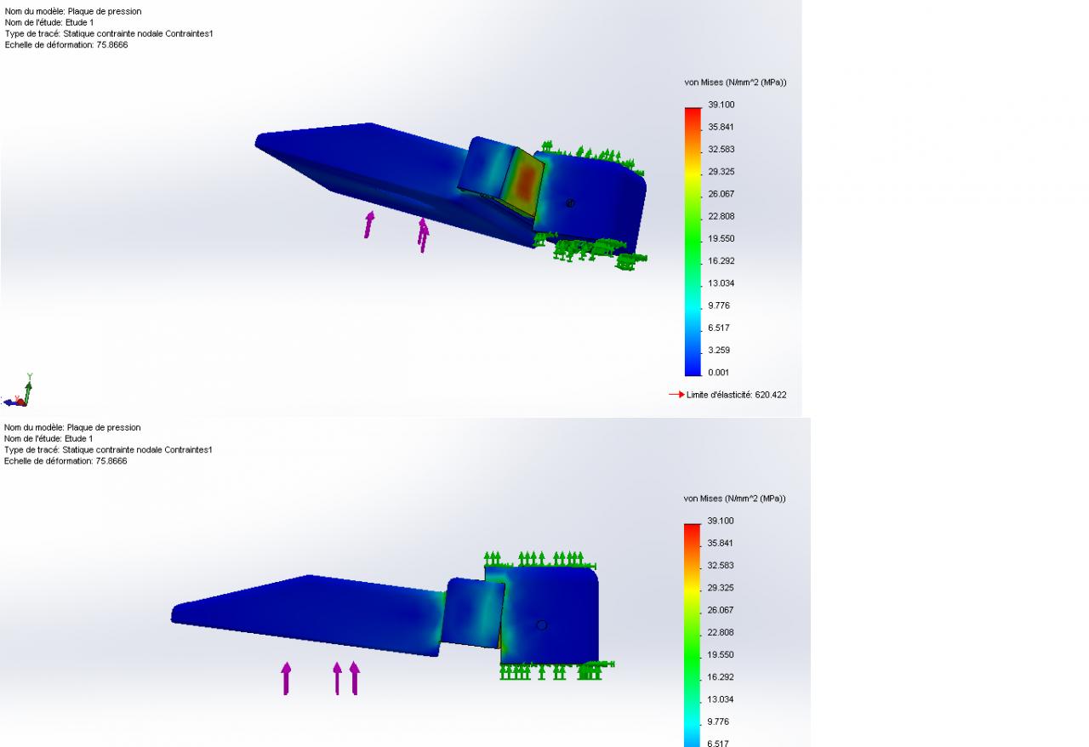The image size is (1089, 747).
Task: Click the 9.776 value in lower legend
Action: click(x=718, y=721)
